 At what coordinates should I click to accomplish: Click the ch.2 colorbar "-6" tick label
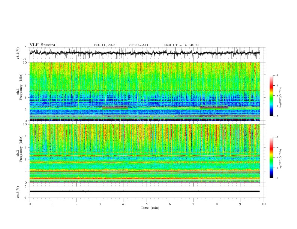coord(277,168)
